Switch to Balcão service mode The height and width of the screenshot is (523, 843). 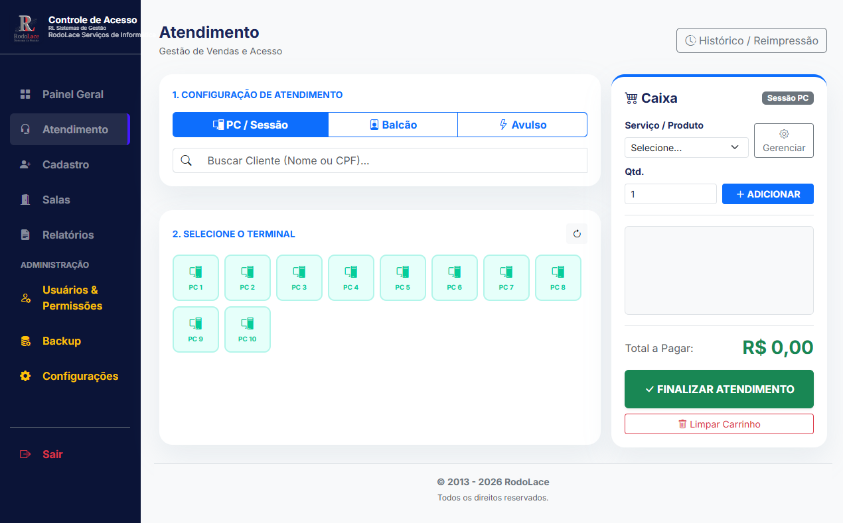393,125
